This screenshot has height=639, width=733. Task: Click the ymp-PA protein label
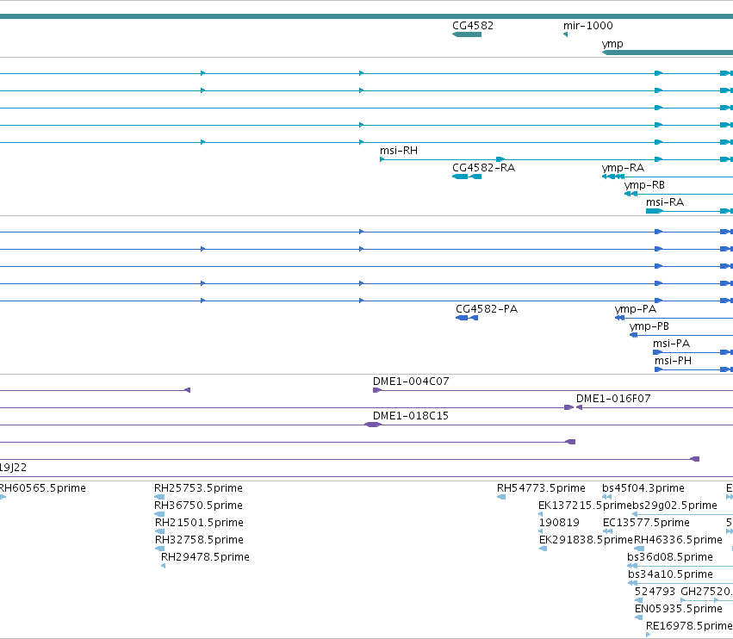click(x=636, y=309)
